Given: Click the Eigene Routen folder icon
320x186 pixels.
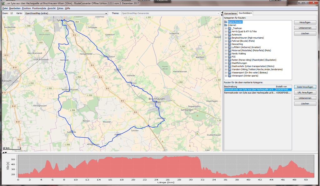Looking at the screenshot, I should point(226,22).
